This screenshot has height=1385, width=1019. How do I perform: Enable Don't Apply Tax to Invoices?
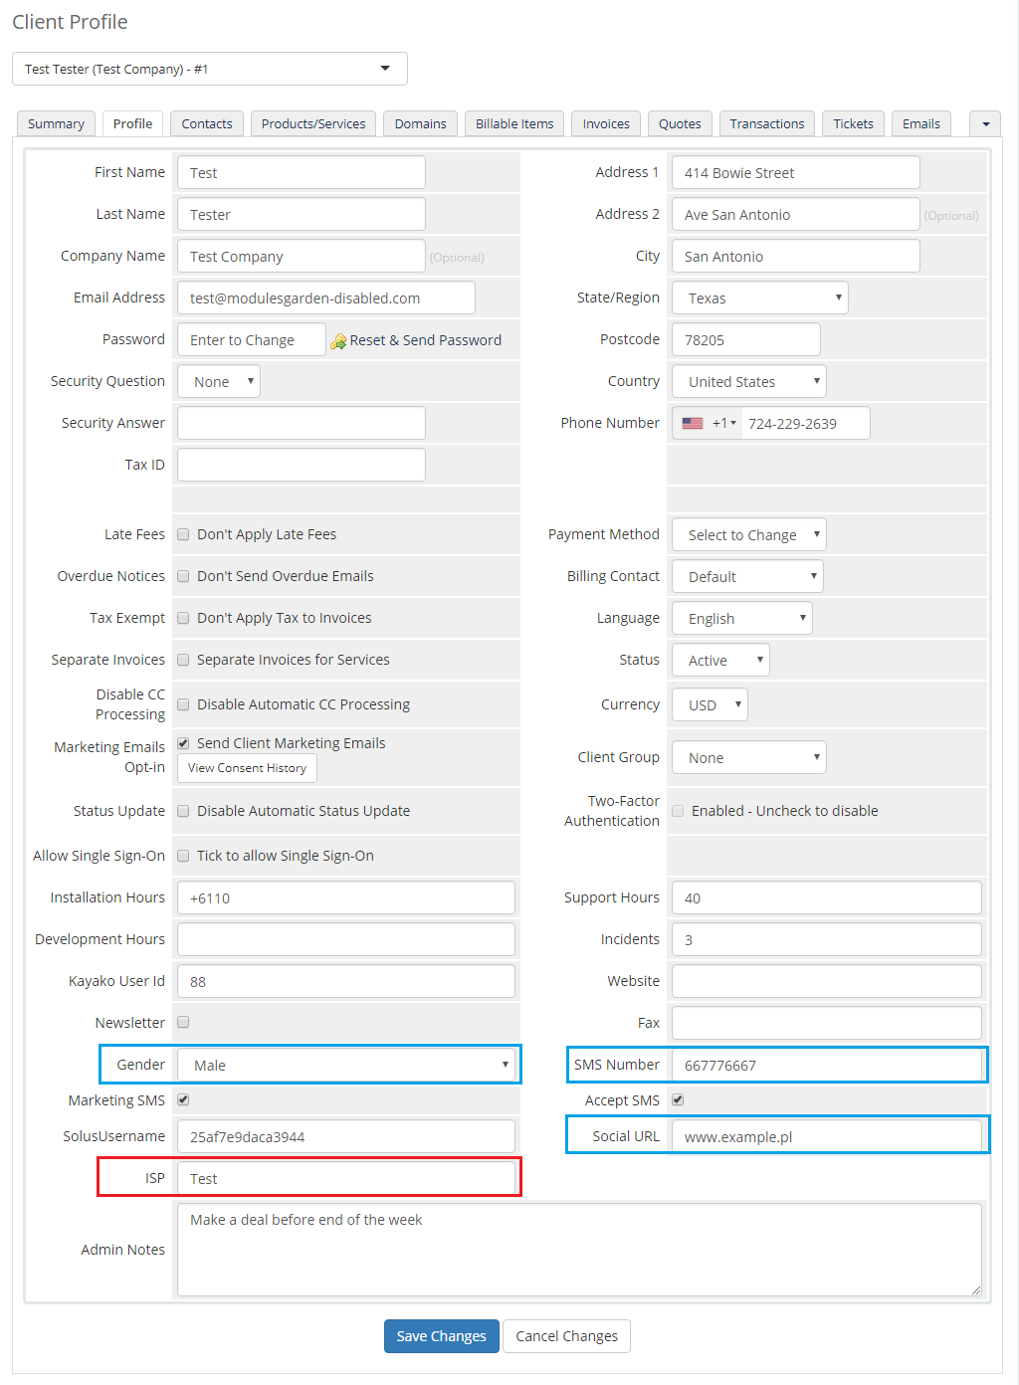coord(183,618)
